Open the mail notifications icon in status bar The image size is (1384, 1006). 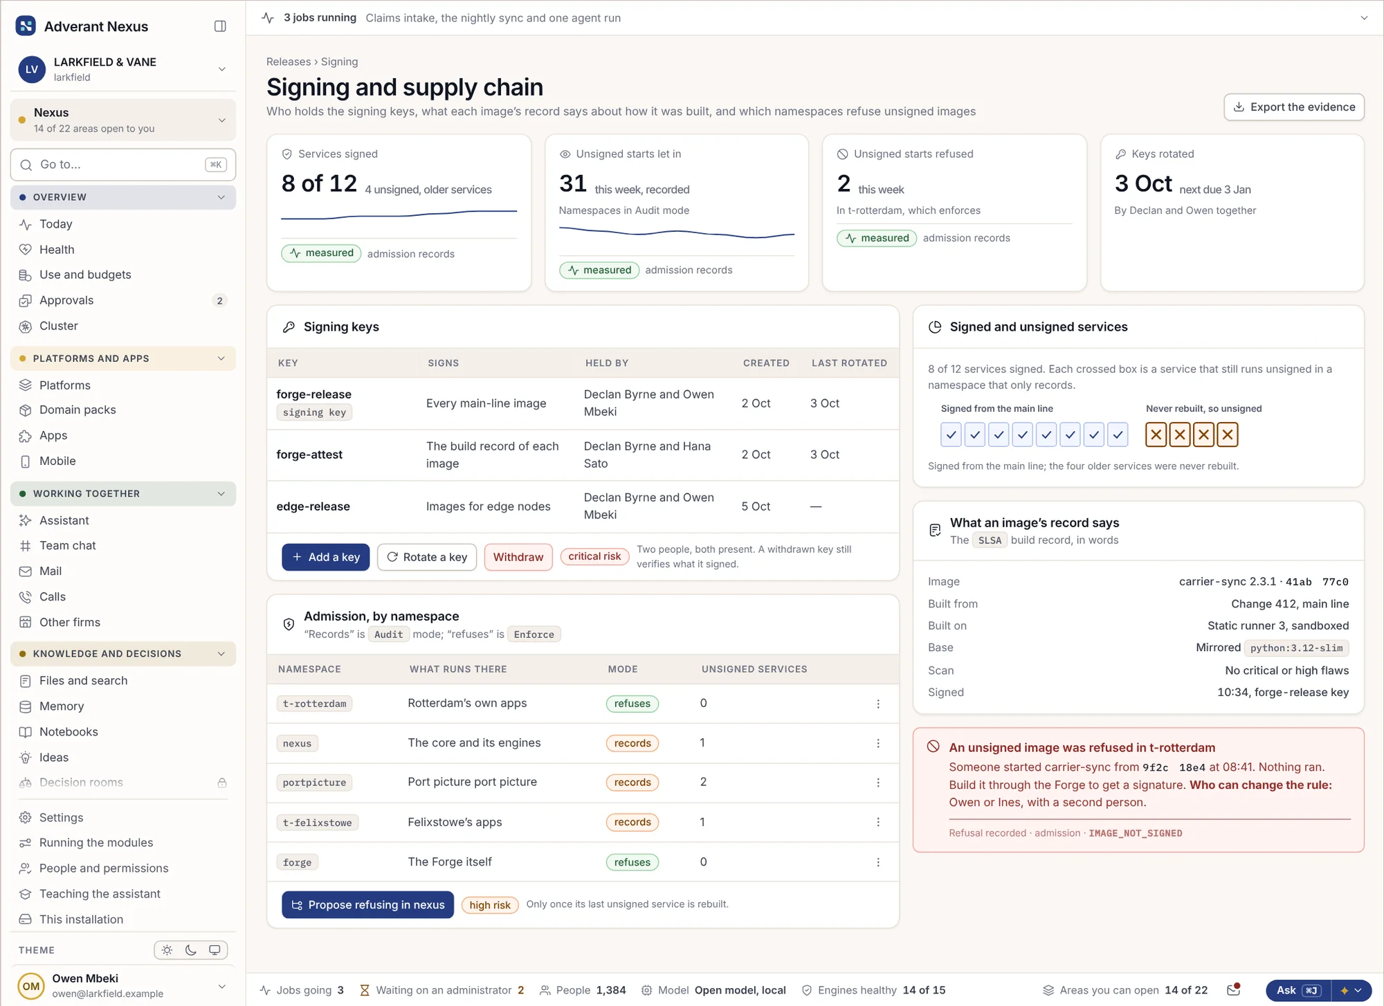[1233, 990]
